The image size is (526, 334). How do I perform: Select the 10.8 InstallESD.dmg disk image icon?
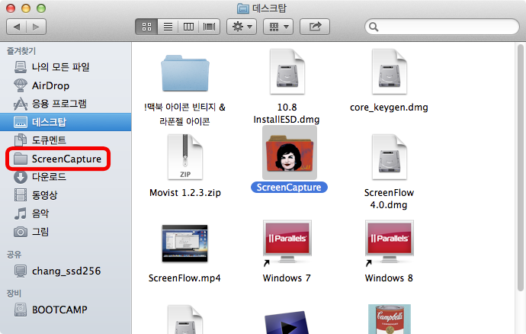[x=287, y=72]
